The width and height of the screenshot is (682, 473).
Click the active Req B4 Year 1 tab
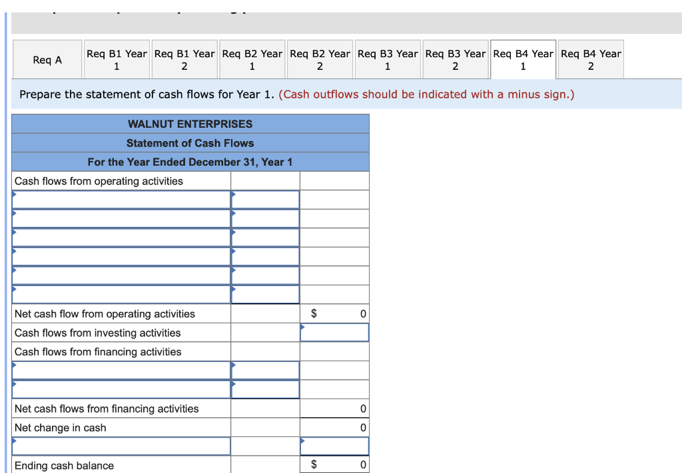[x=523, y=59]
